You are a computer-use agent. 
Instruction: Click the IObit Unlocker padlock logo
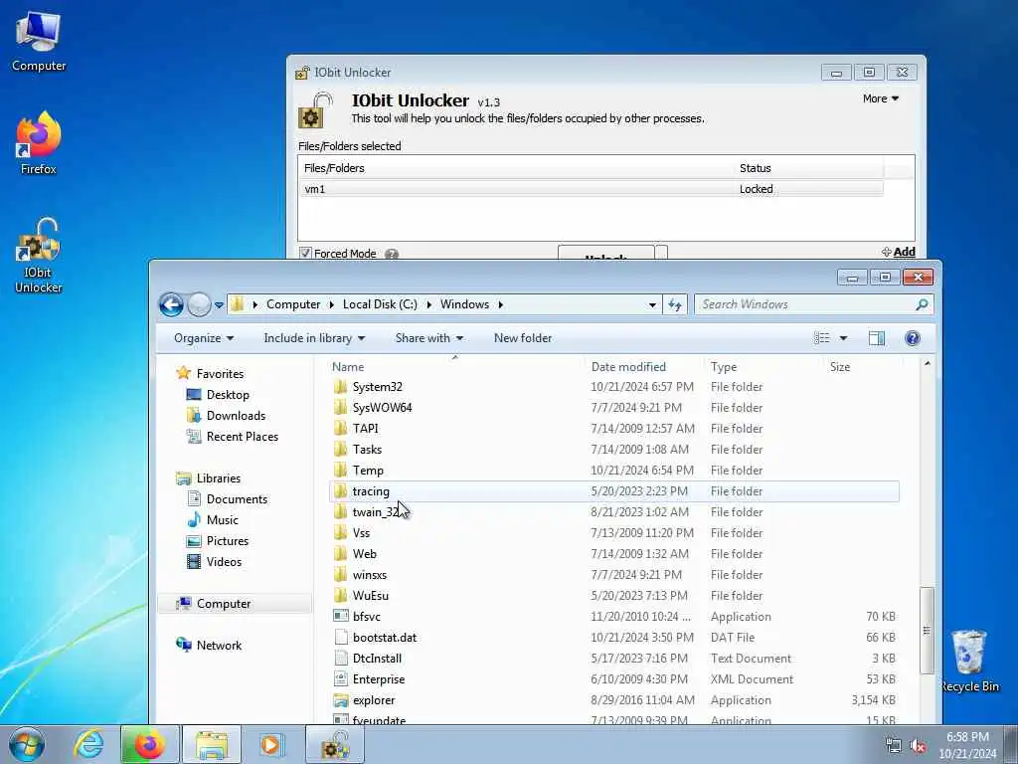[x=315, y=109]
